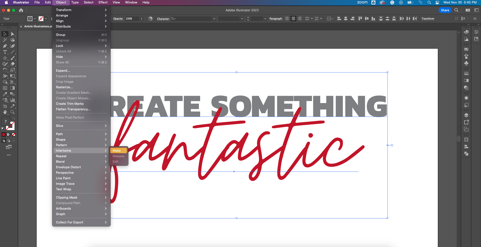Choose Release from the Intertwine submenu
The image size is (481, 247).
pyautogui.click(x=118, y=156)
